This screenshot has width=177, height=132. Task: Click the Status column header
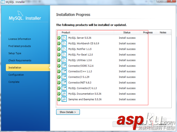click(127, 32)
